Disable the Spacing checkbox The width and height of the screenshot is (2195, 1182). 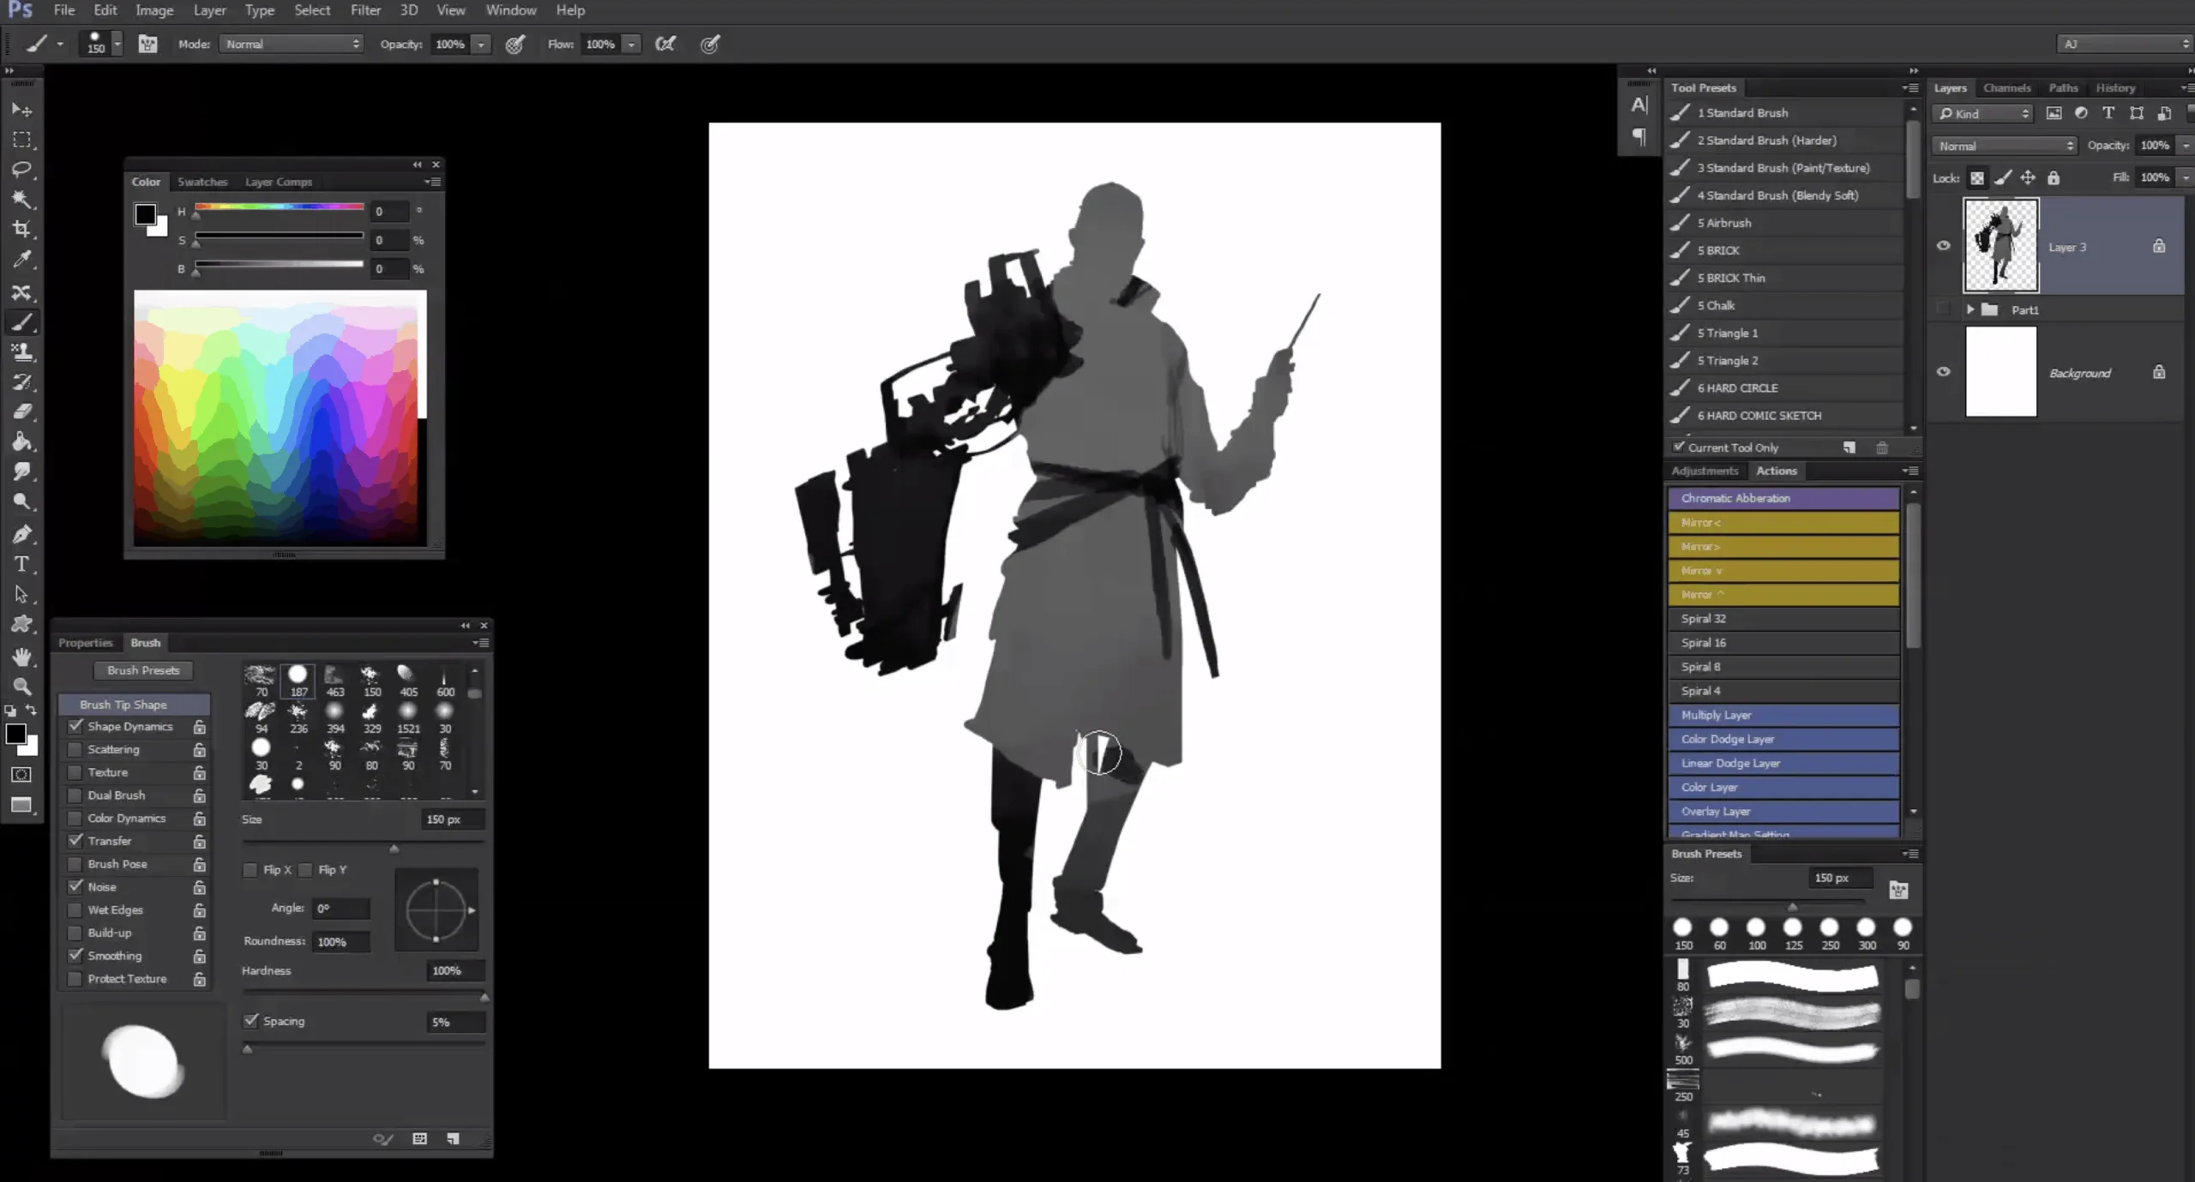click(251, 1021)
